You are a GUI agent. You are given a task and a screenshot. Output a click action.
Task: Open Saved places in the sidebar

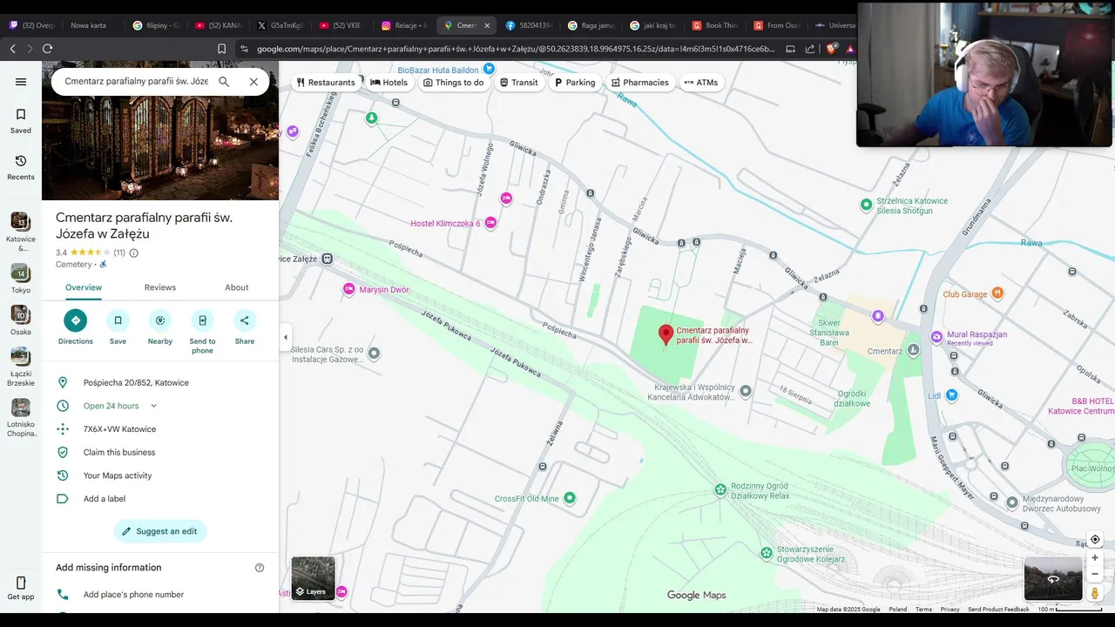pos(21,120)
